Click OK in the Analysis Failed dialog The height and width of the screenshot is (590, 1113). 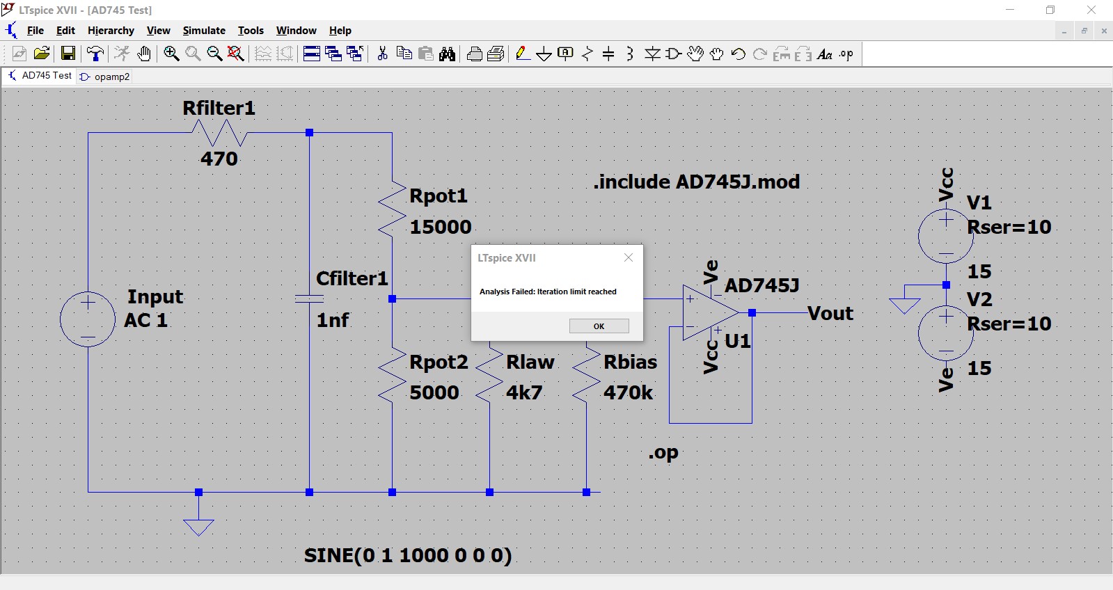pos(599,326)
